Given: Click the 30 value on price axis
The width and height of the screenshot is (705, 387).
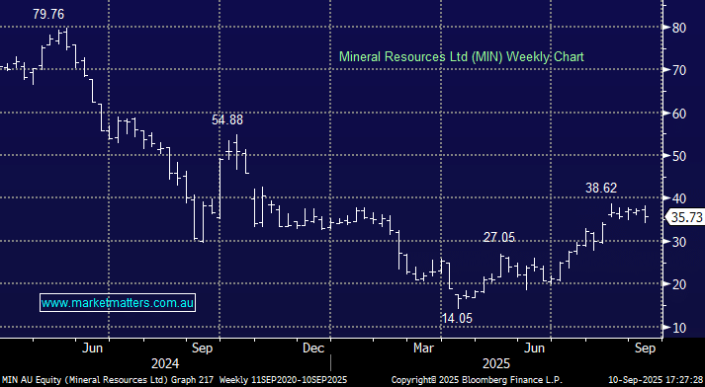Looking at the screenshot, I should [679, 242].
